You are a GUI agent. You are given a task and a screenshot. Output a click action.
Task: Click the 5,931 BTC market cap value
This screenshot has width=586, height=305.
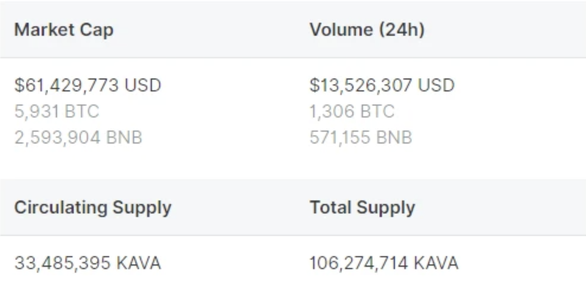(57, 111)
